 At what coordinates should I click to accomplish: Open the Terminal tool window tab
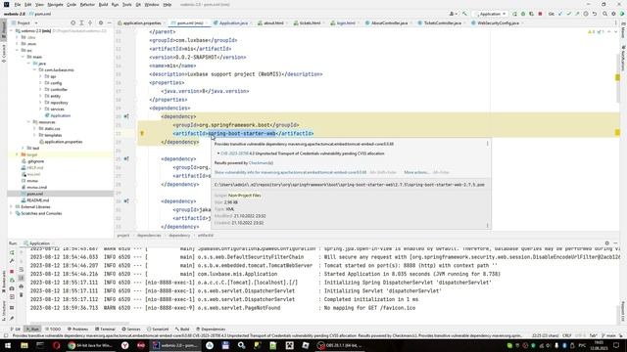pyautogui.click(x=105, y=330)
